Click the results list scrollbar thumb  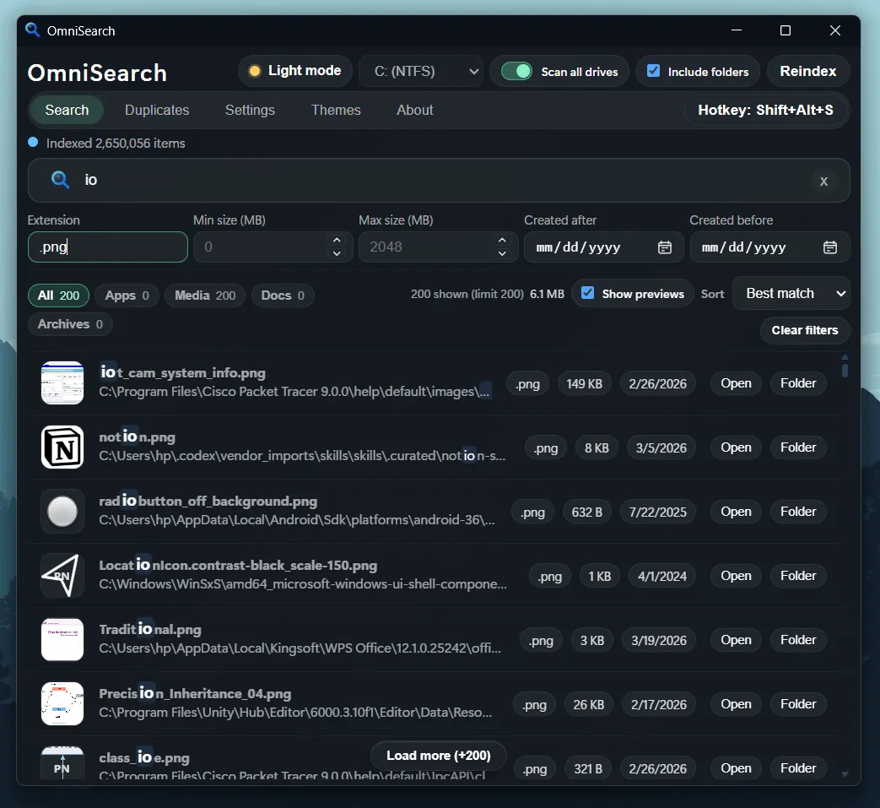(x=845, y=371)
